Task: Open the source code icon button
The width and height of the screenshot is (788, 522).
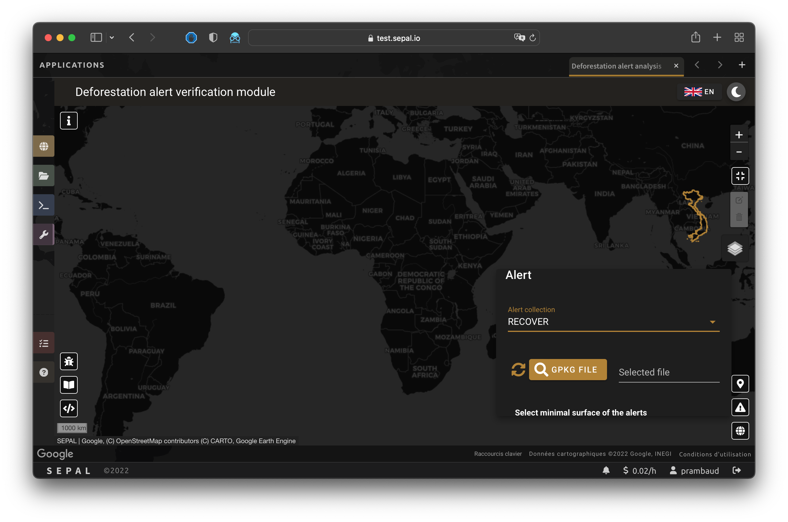Action: tap(69, 408)
